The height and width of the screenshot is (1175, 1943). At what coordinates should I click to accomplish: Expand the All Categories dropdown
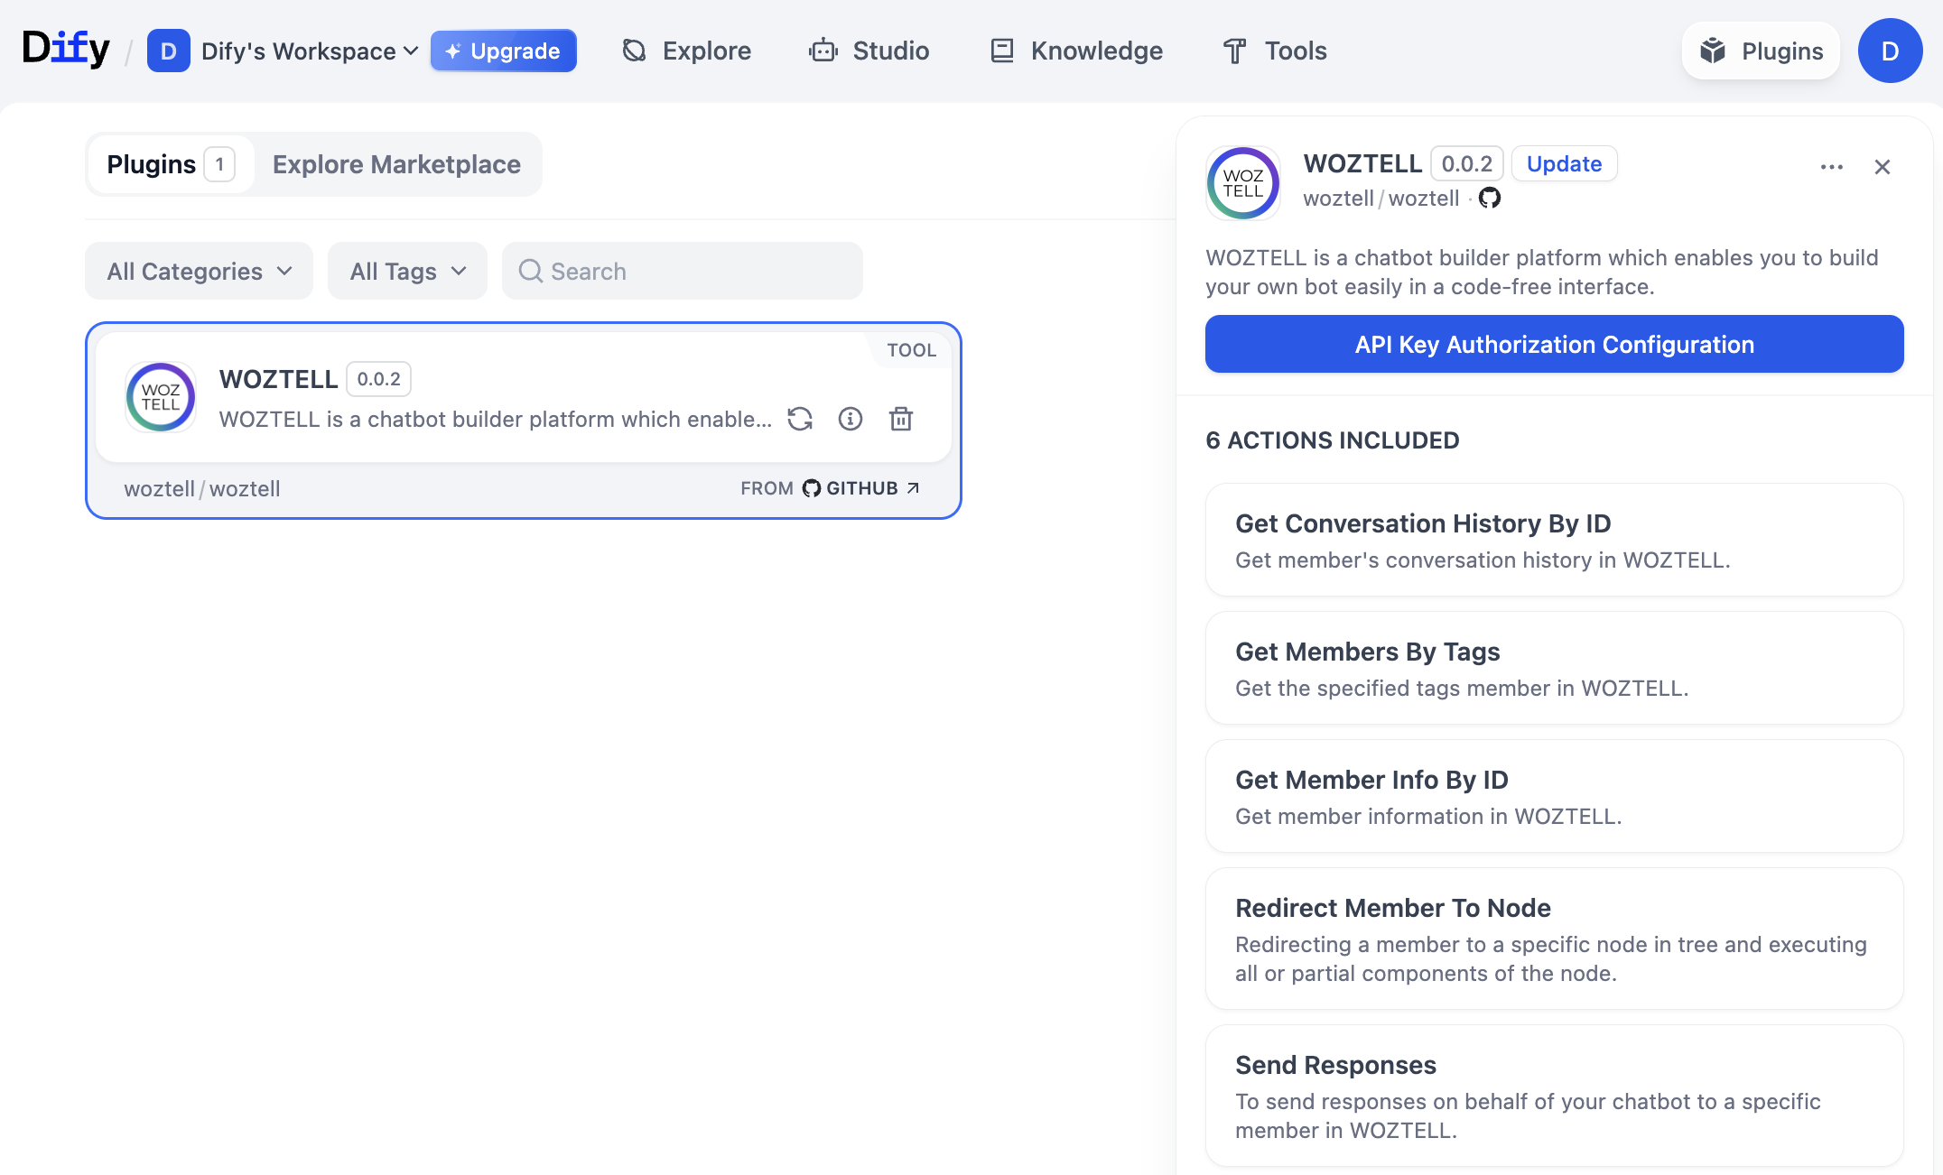(x=199, y=271)
